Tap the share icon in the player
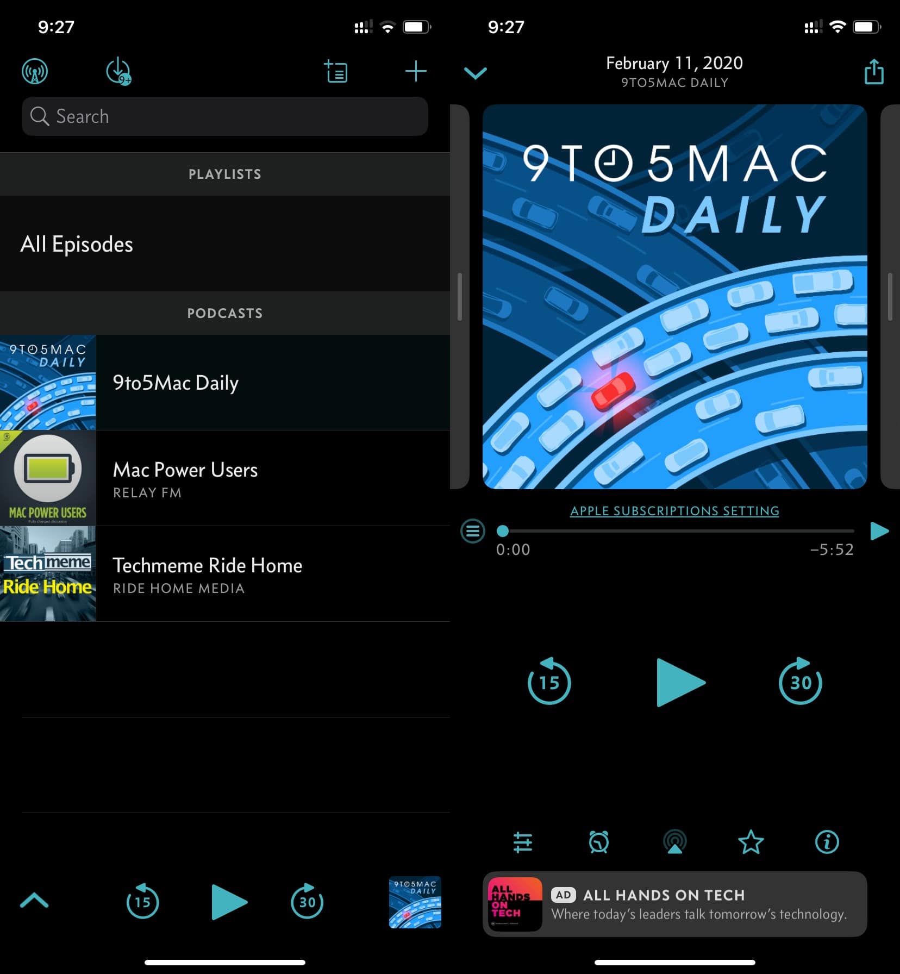Screen dimensions: 900x974 [x=873, y=72]
